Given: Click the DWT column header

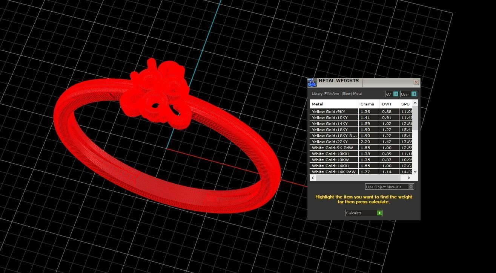Looking at the screenshot, I should (390, 104).
